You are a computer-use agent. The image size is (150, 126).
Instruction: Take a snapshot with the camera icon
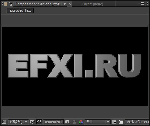pyautogui.click(x=67, y=122)
